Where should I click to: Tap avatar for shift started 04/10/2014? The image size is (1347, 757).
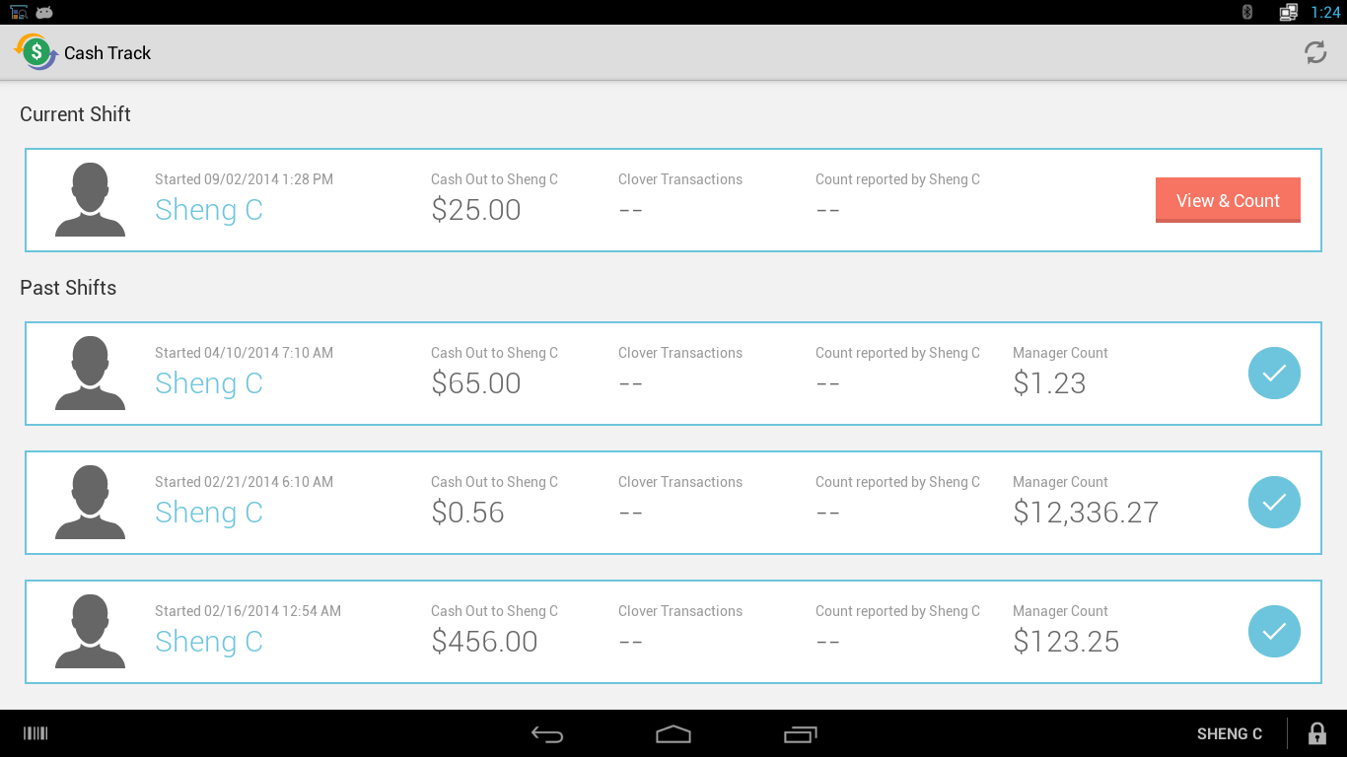pyautogui.click(x=90, y=374)
